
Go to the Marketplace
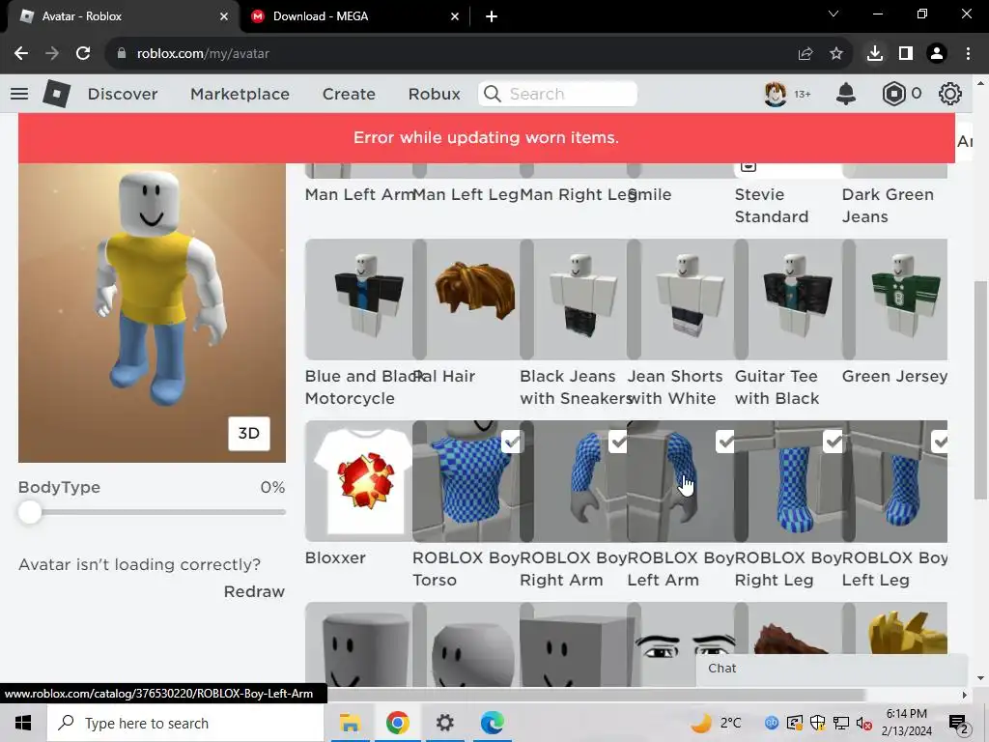[x=240, y=94]
